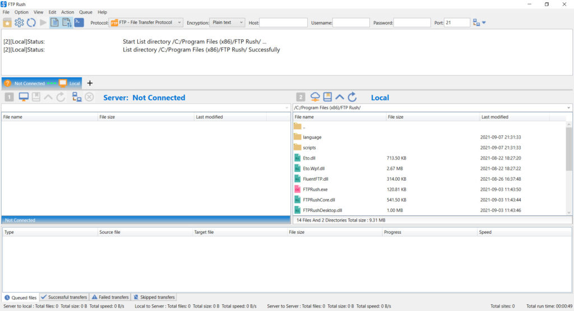Refresh the left server pane
The image size is (574, 311).
pos(61,97)
